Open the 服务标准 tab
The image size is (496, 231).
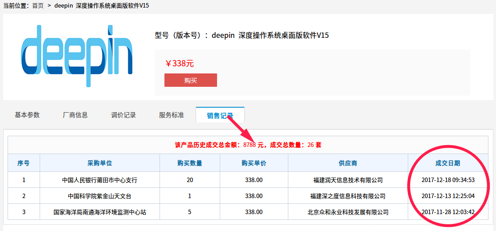(172, 115)
